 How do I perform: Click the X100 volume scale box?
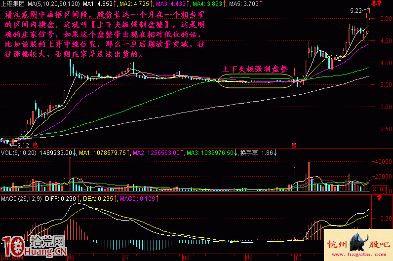tap(379, 189)
